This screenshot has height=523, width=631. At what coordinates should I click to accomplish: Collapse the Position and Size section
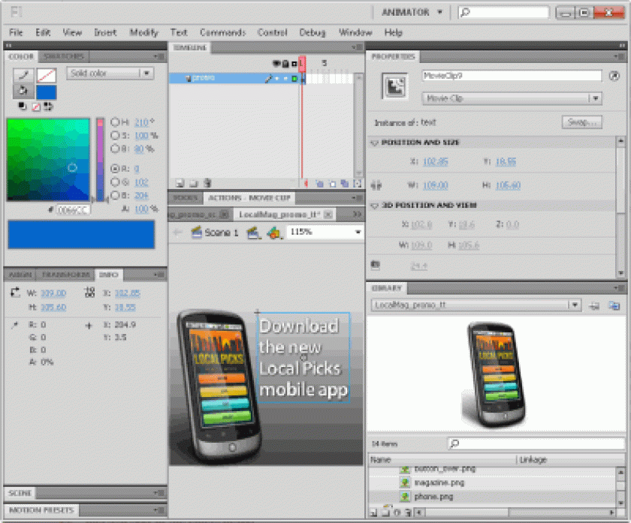(374, 143)
